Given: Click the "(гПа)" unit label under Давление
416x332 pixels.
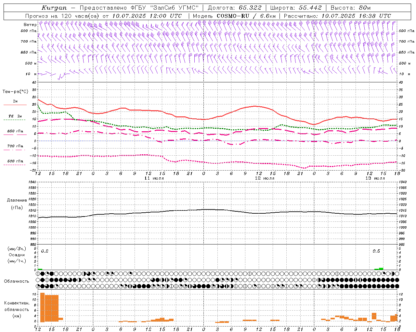Looking at the screenshot, I should (x=17, y=207).
